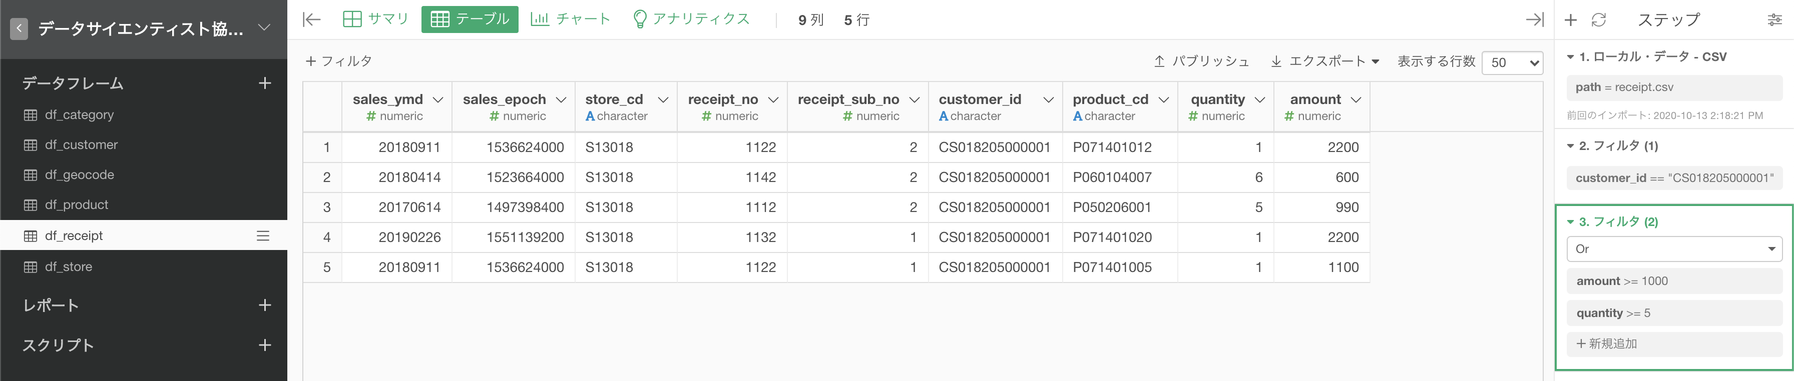Click the store_cd character type icon
This screenshot has width=1794, height=381.
(590, 117)
